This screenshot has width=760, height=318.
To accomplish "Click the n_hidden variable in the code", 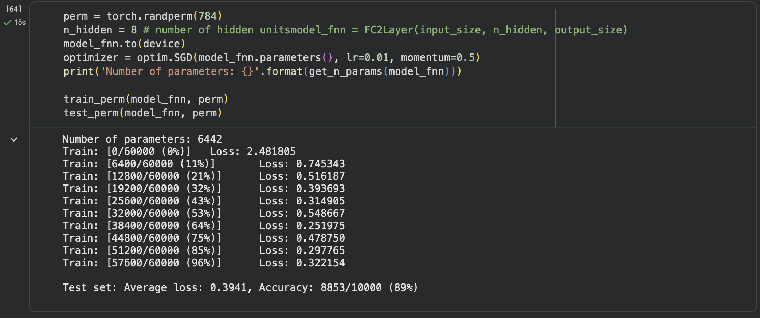I will click(87, 30).
